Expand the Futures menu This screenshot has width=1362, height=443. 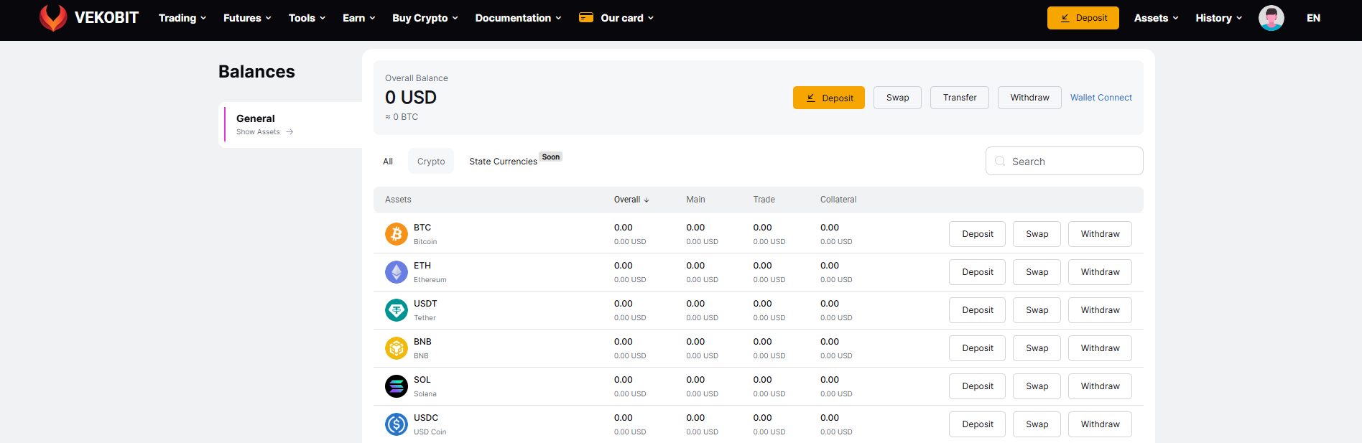(247, 18)
